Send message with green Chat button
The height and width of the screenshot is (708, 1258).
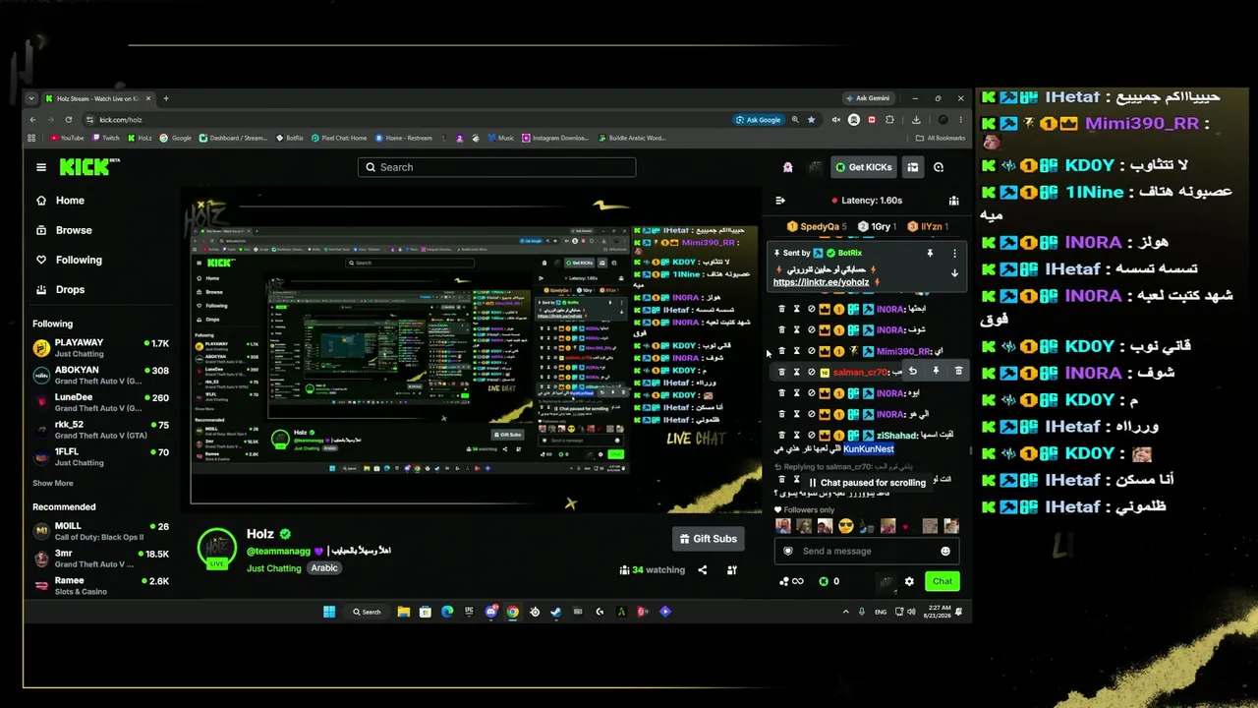point(943,581)
